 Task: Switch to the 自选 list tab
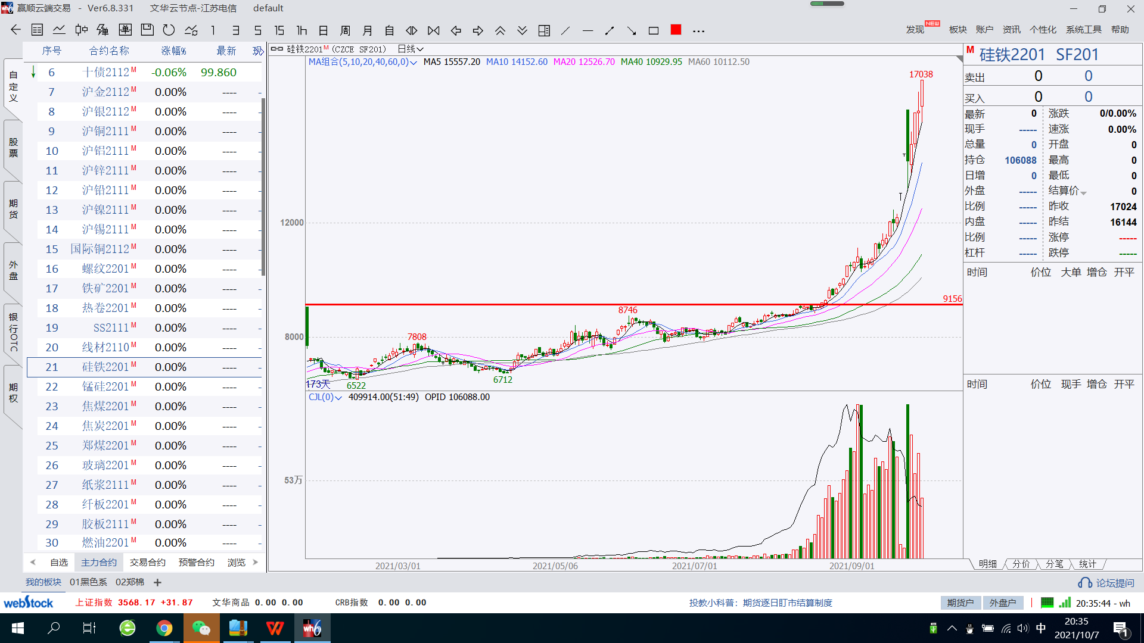coord(58,562)
